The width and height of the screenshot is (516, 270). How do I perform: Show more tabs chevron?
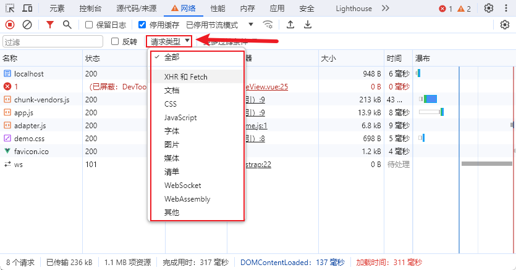(386, 8)
